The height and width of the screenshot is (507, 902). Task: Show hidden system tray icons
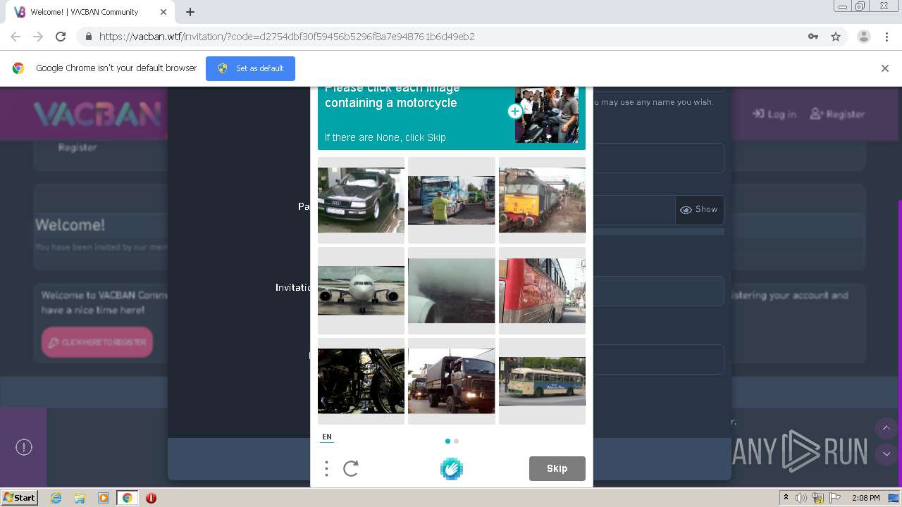click(x=786, y=498)
